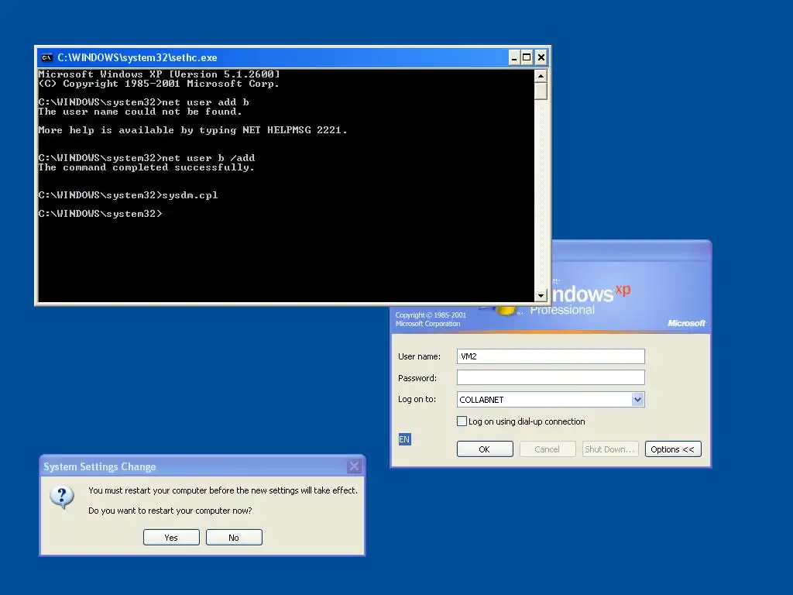
Task: Click Yes to restart the computer
Action: point(171,538)
